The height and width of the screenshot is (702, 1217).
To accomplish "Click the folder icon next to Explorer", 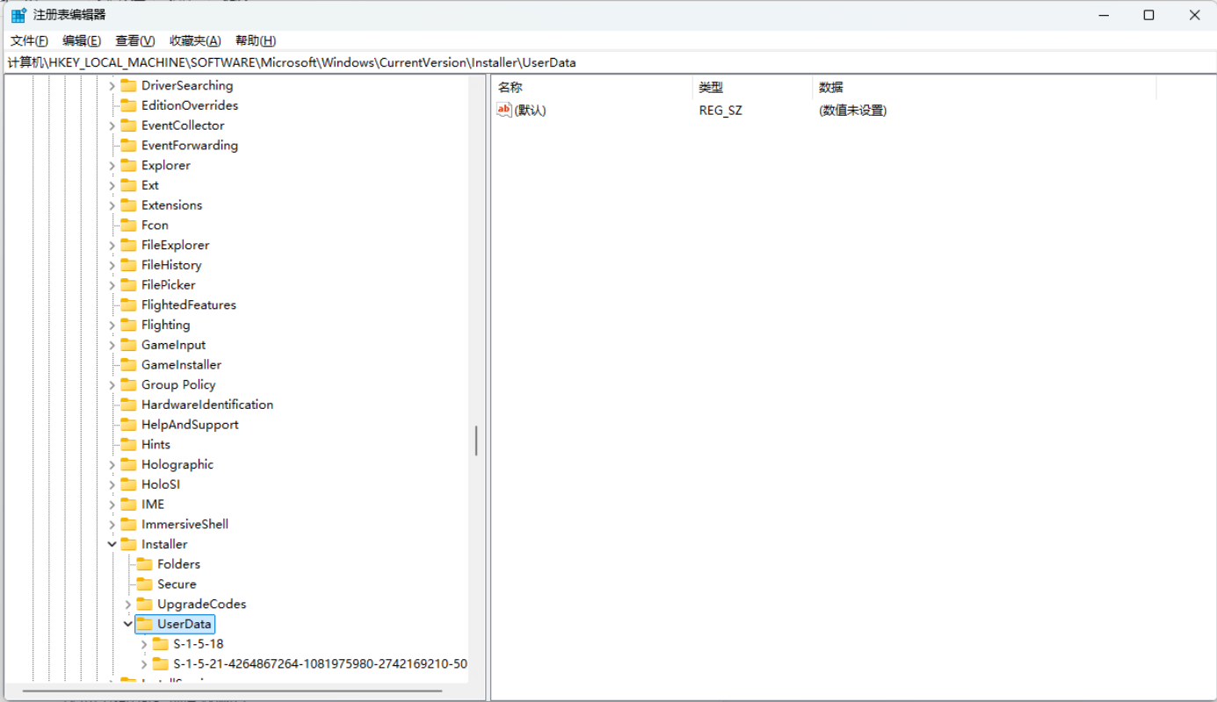I will point(129,165).
